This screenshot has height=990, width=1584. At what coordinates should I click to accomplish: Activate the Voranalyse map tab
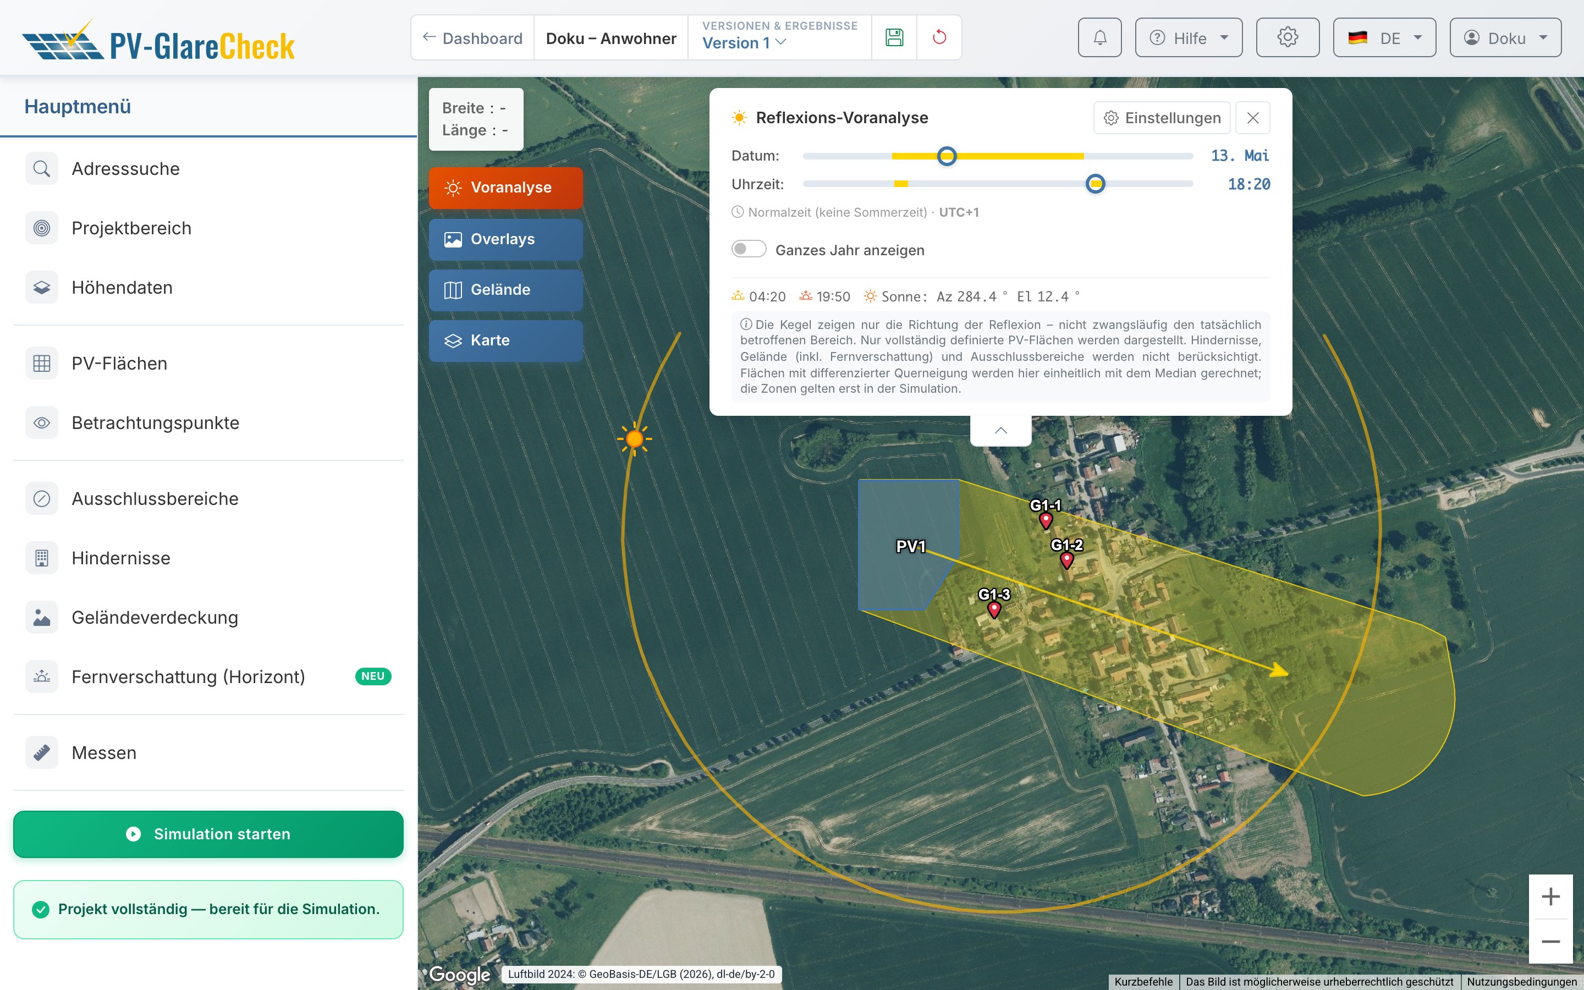pos(506,188)
